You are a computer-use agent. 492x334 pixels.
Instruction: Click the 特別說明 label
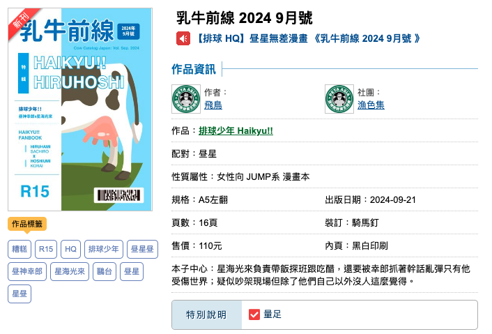(206, 314)
